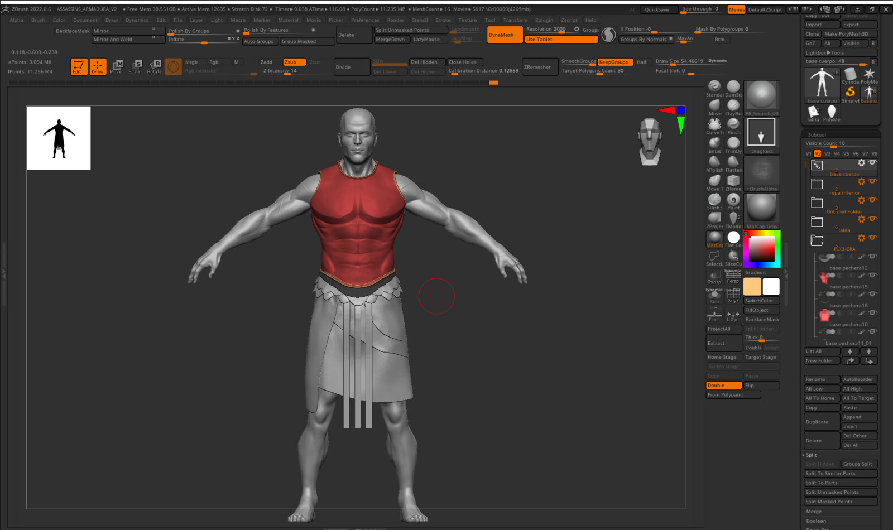893x530 pixels.
Task: Choose the Pinch brush
Action: pyautogui.click(x=733, y=124)
